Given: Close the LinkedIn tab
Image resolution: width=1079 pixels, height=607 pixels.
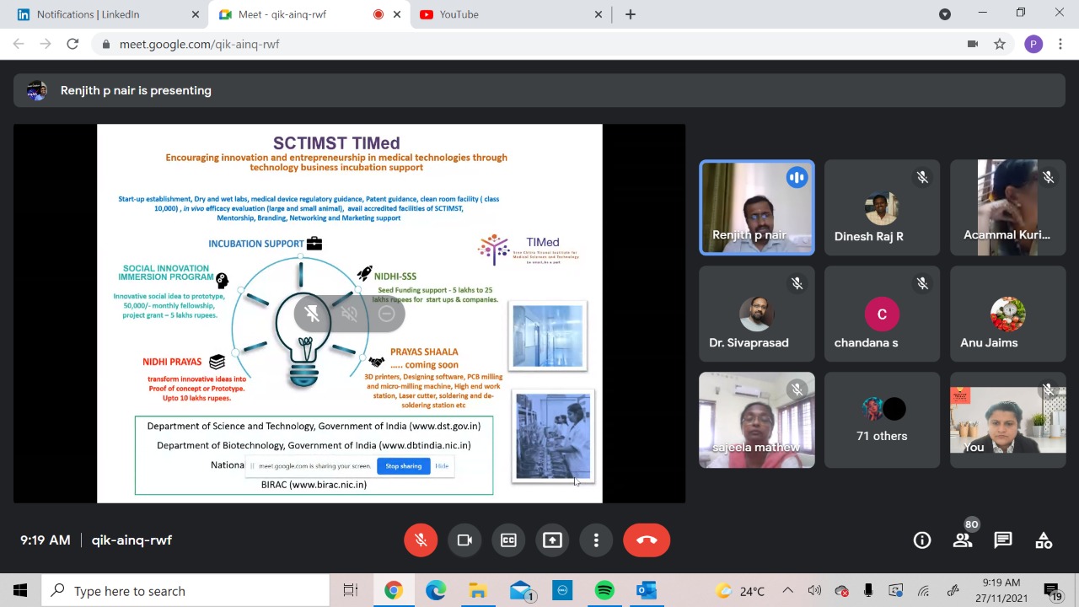Looking at the screenshot, I should click(196, 14).
